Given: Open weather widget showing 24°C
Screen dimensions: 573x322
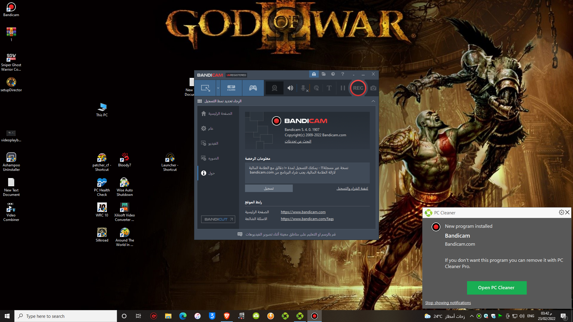Looking at the screenshot, I should pos(444,316).
